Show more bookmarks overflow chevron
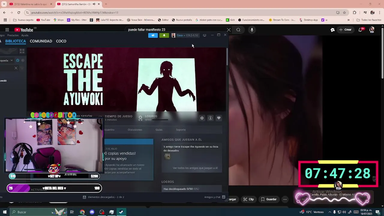Screen dimensions: 384x216 point(348,20)
